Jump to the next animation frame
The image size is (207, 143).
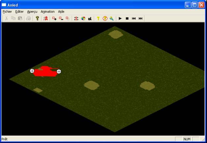[x=140, y=18]
